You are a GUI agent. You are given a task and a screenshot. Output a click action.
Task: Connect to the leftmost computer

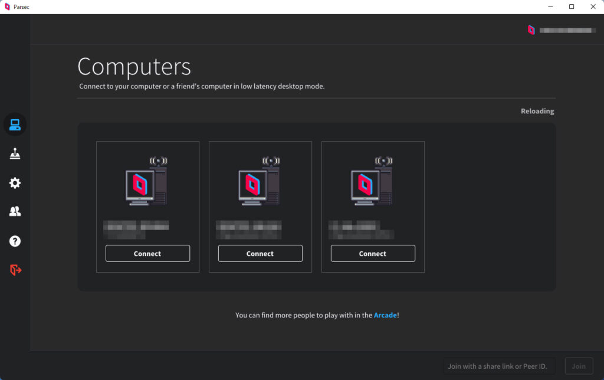147,254
